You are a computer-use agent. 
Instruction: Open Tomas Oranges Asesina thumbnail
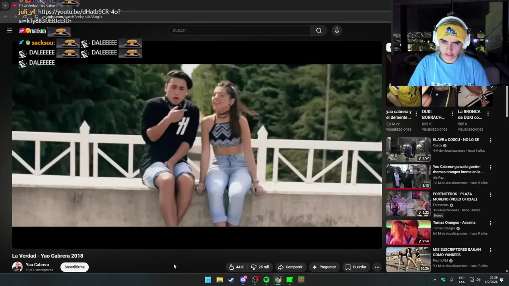tap(408, 232)
